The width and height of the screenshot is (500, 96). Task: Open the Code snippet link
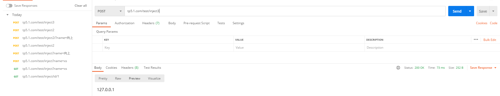point(494,23)
